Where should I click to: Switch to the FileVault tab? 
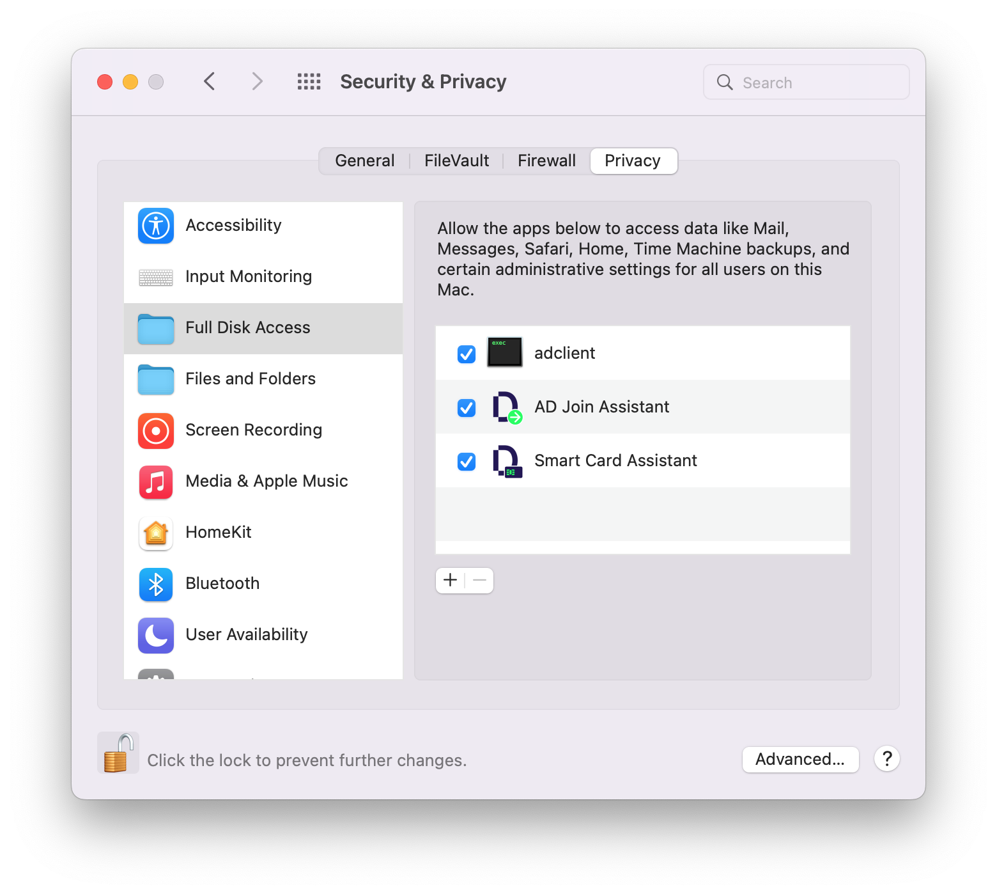click(x=456, y=161)
